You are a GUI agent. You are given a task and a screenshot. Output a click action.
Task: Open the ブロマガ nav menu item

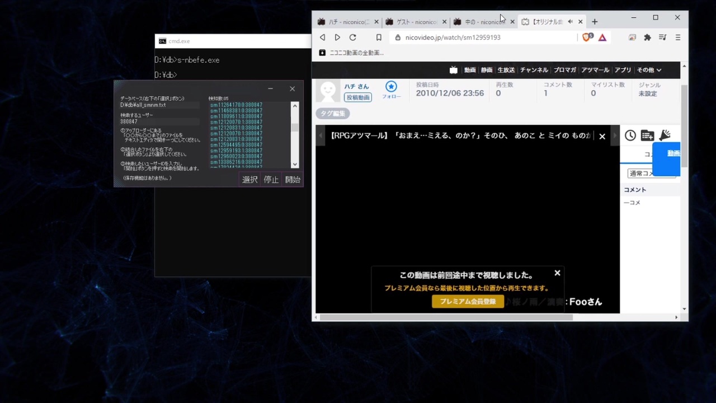[x=565, y=70]
